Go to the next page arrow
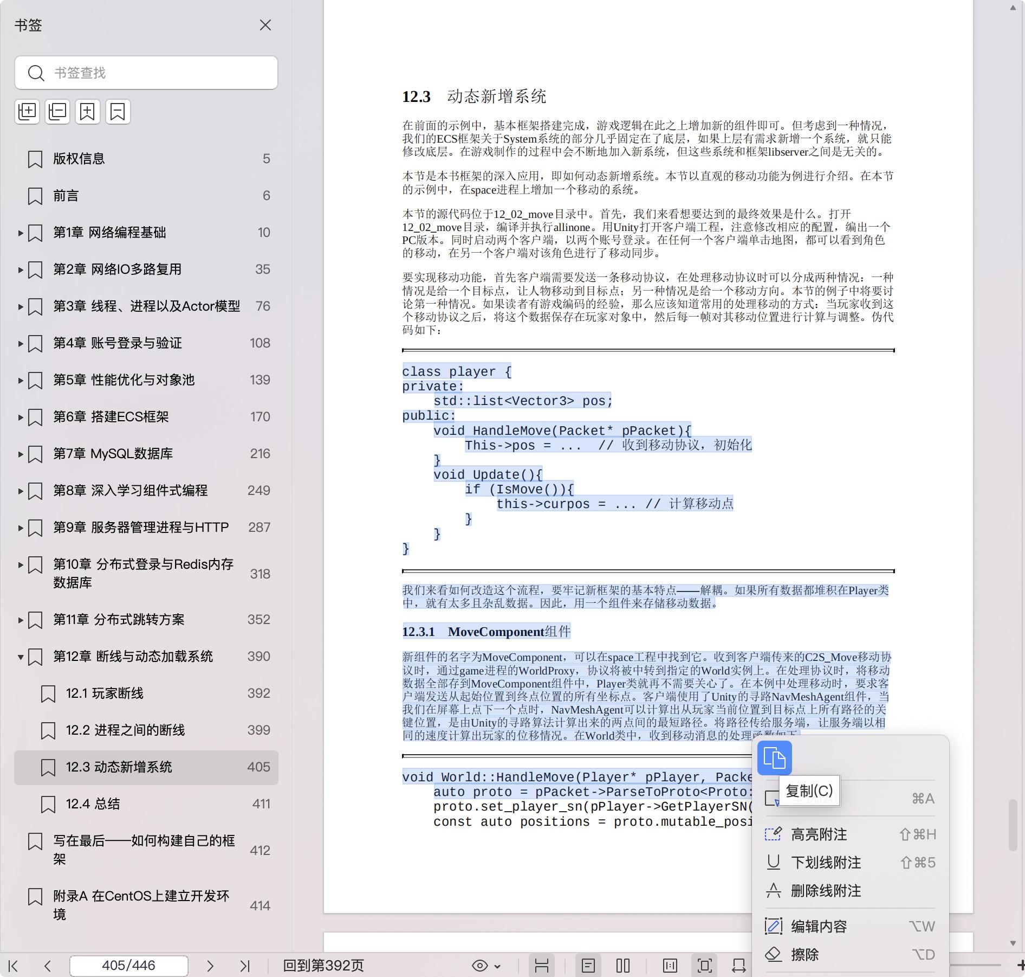The image size is (1025, 977). (210, 966)
